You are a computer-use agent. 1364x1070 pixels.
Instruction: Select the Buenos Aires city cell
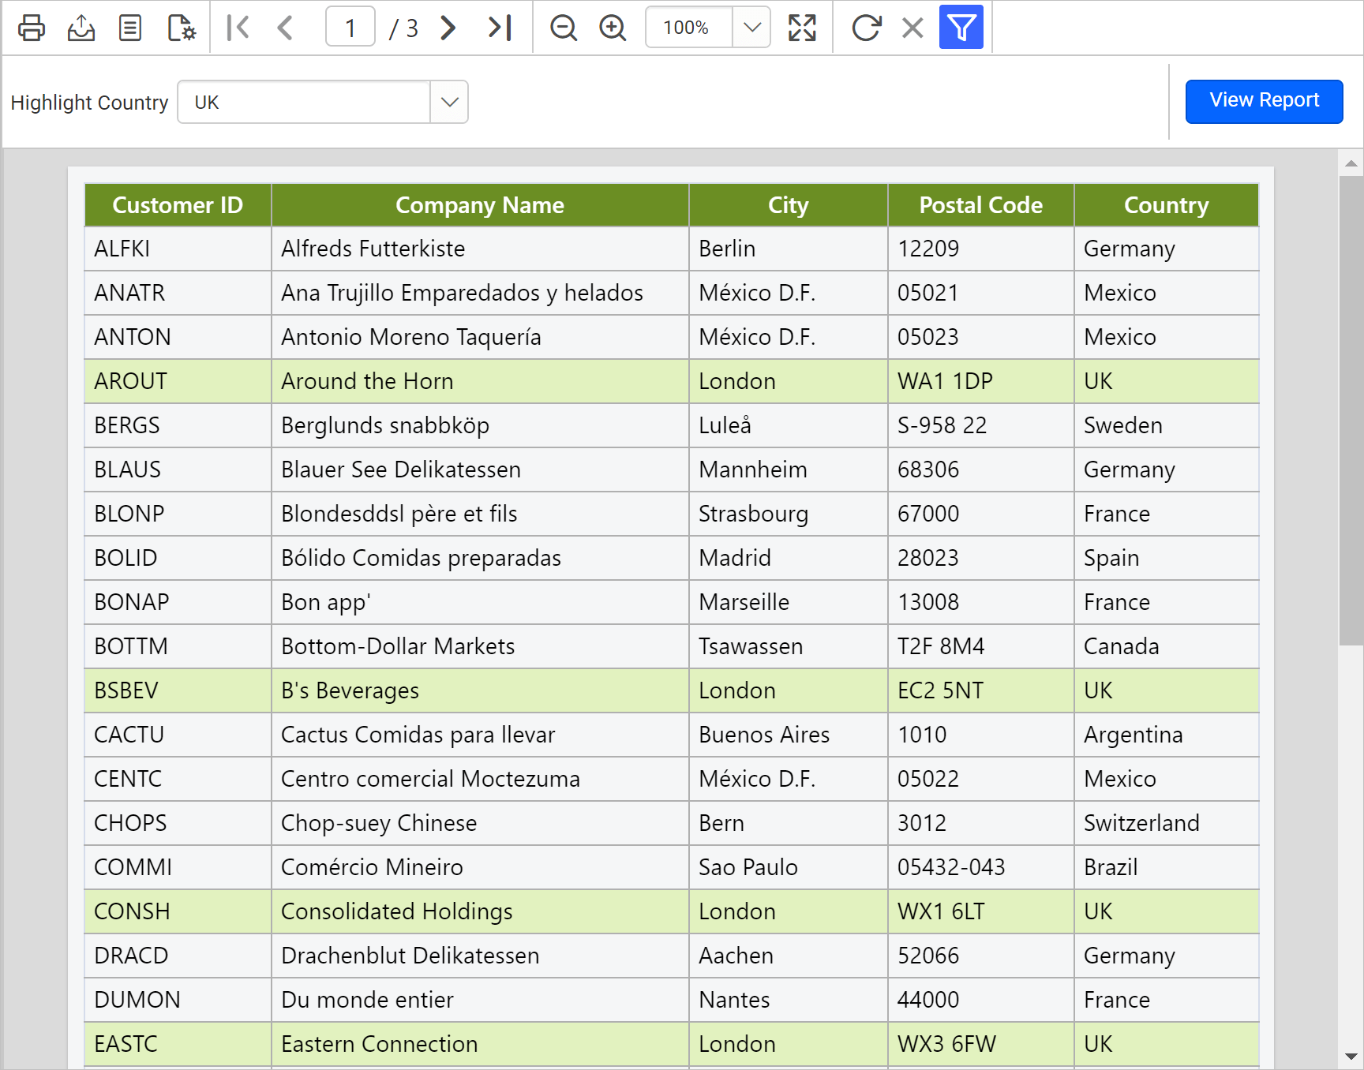(789, 735)
